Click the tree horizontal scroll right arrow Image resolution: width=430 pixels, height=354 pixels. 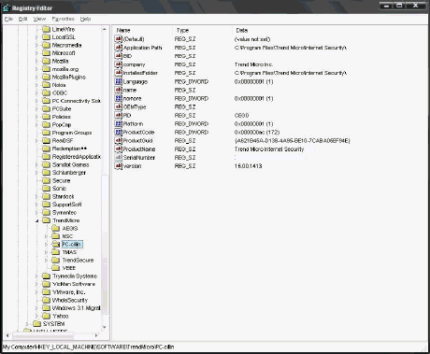point(96,335)
